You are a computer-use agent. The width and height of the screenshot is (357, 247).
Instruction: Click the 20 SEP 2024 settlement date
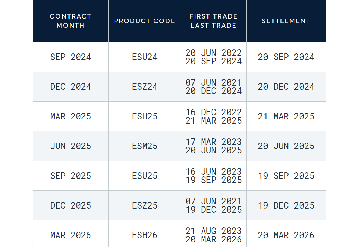point(286,57)
